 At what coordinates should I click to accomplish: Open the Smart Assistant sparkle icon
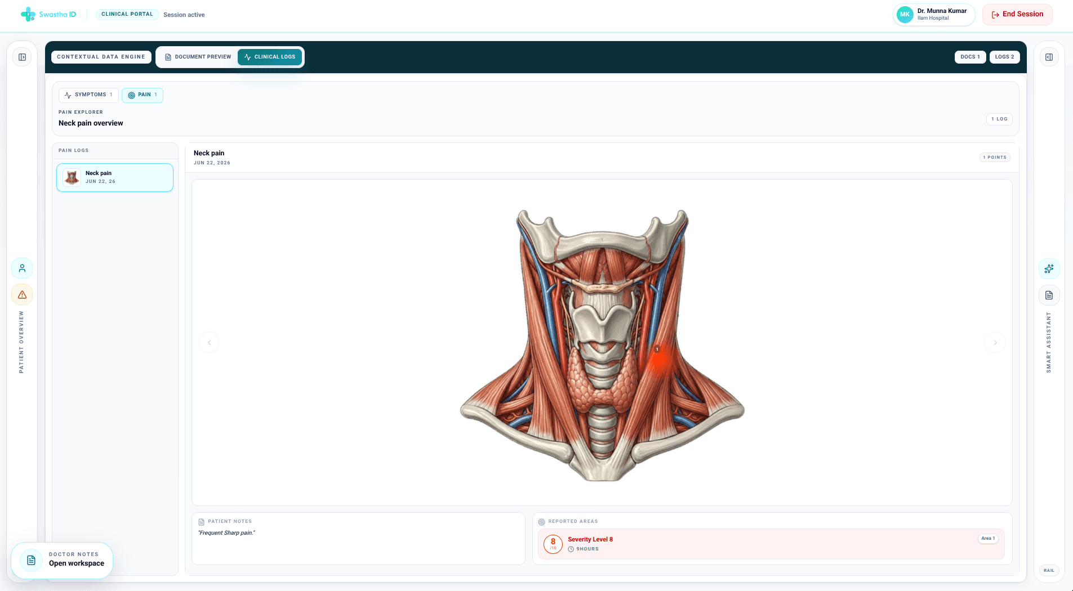[1049, 269]
